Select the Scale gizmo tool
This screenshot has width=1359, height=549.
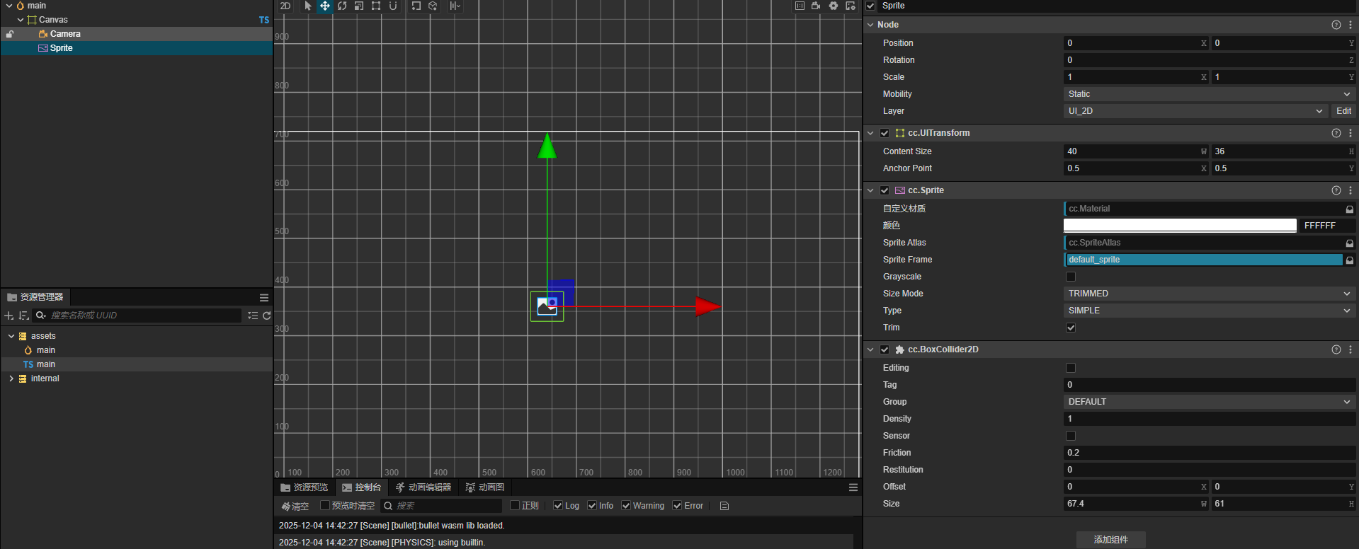coord(359,6)
